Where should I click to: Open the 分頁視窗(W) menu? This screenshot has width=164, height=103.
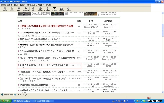tap(40, 5)
